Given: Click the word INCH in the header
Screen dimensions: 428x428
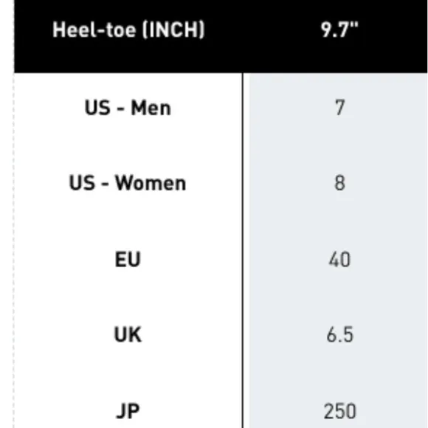Looking at the screenshot, I should [x=173, y=30].
